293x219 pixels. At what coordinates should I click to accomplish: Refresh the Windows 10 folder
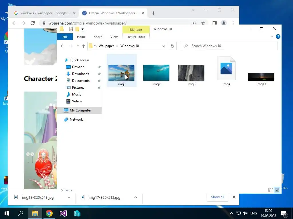point(172,46)
